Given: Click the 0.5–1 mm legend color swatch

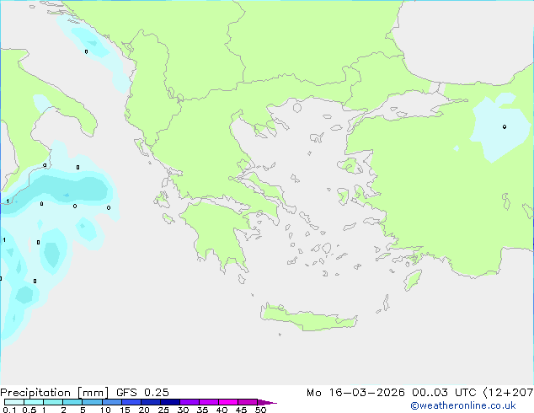Looking at the screenshot, I should [34, 402].
